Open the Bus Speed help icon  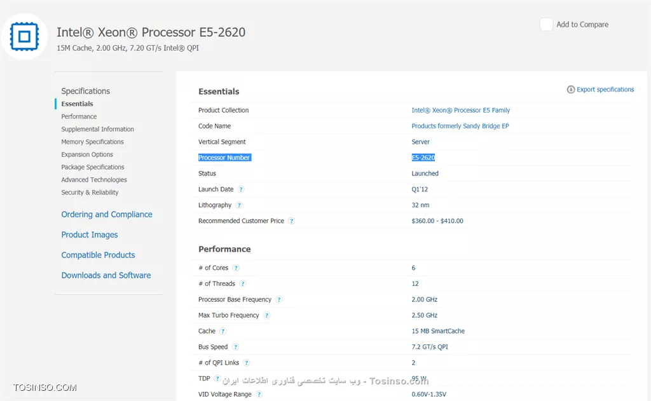(x=235, y=346)
